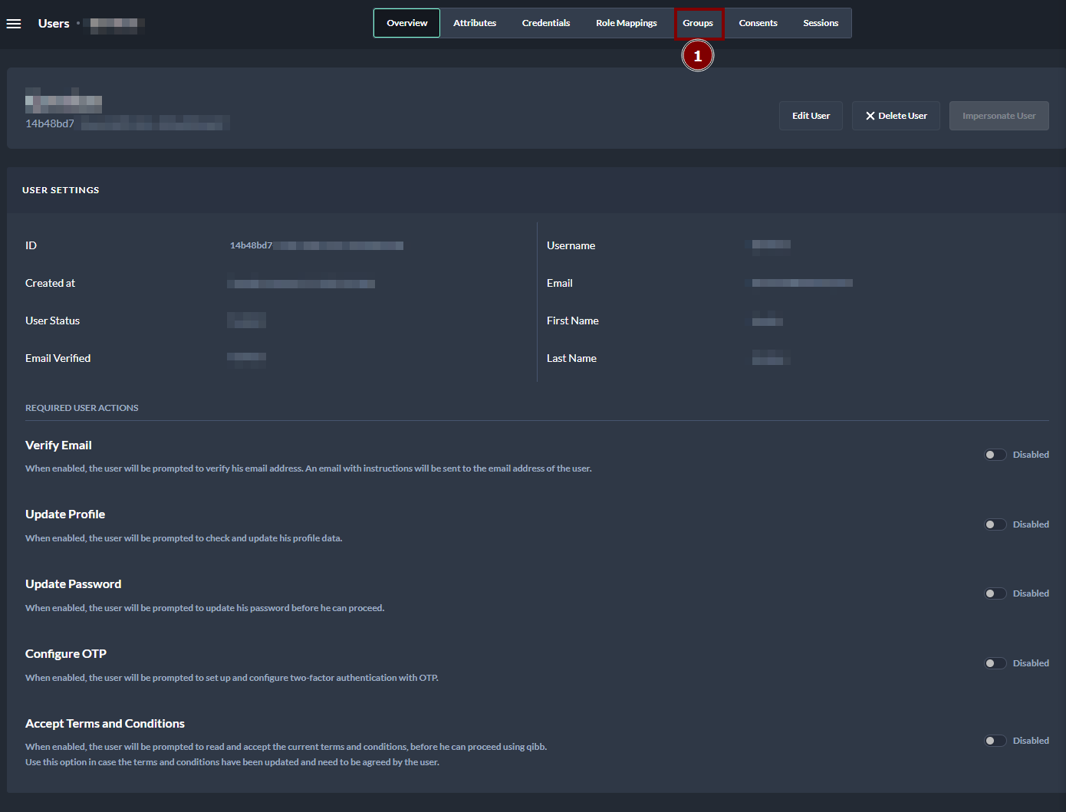
Task: Select the Role Mappings tab
Action: [626, 23]
